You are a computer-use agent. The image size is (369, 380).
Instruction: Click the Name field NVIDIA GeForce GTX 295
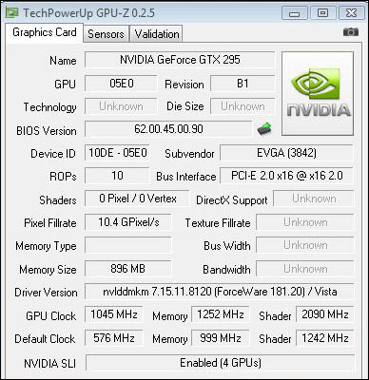(180, 60)
